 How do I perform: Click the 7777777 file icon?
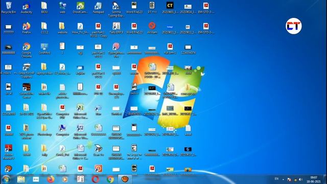[x=9, y=29]
